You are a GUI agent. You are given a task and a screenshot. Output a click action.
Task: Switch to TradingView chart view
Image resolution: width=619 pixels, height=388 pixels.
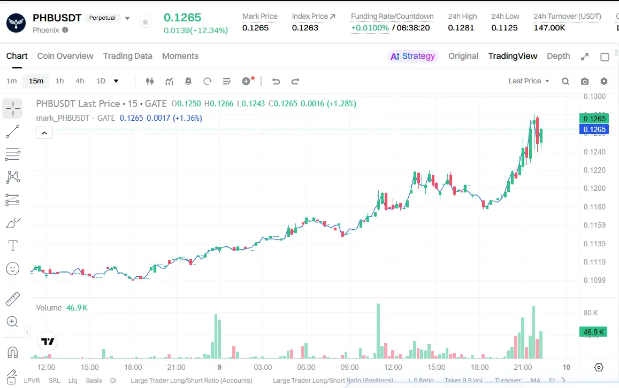click(x=513, y=56)
